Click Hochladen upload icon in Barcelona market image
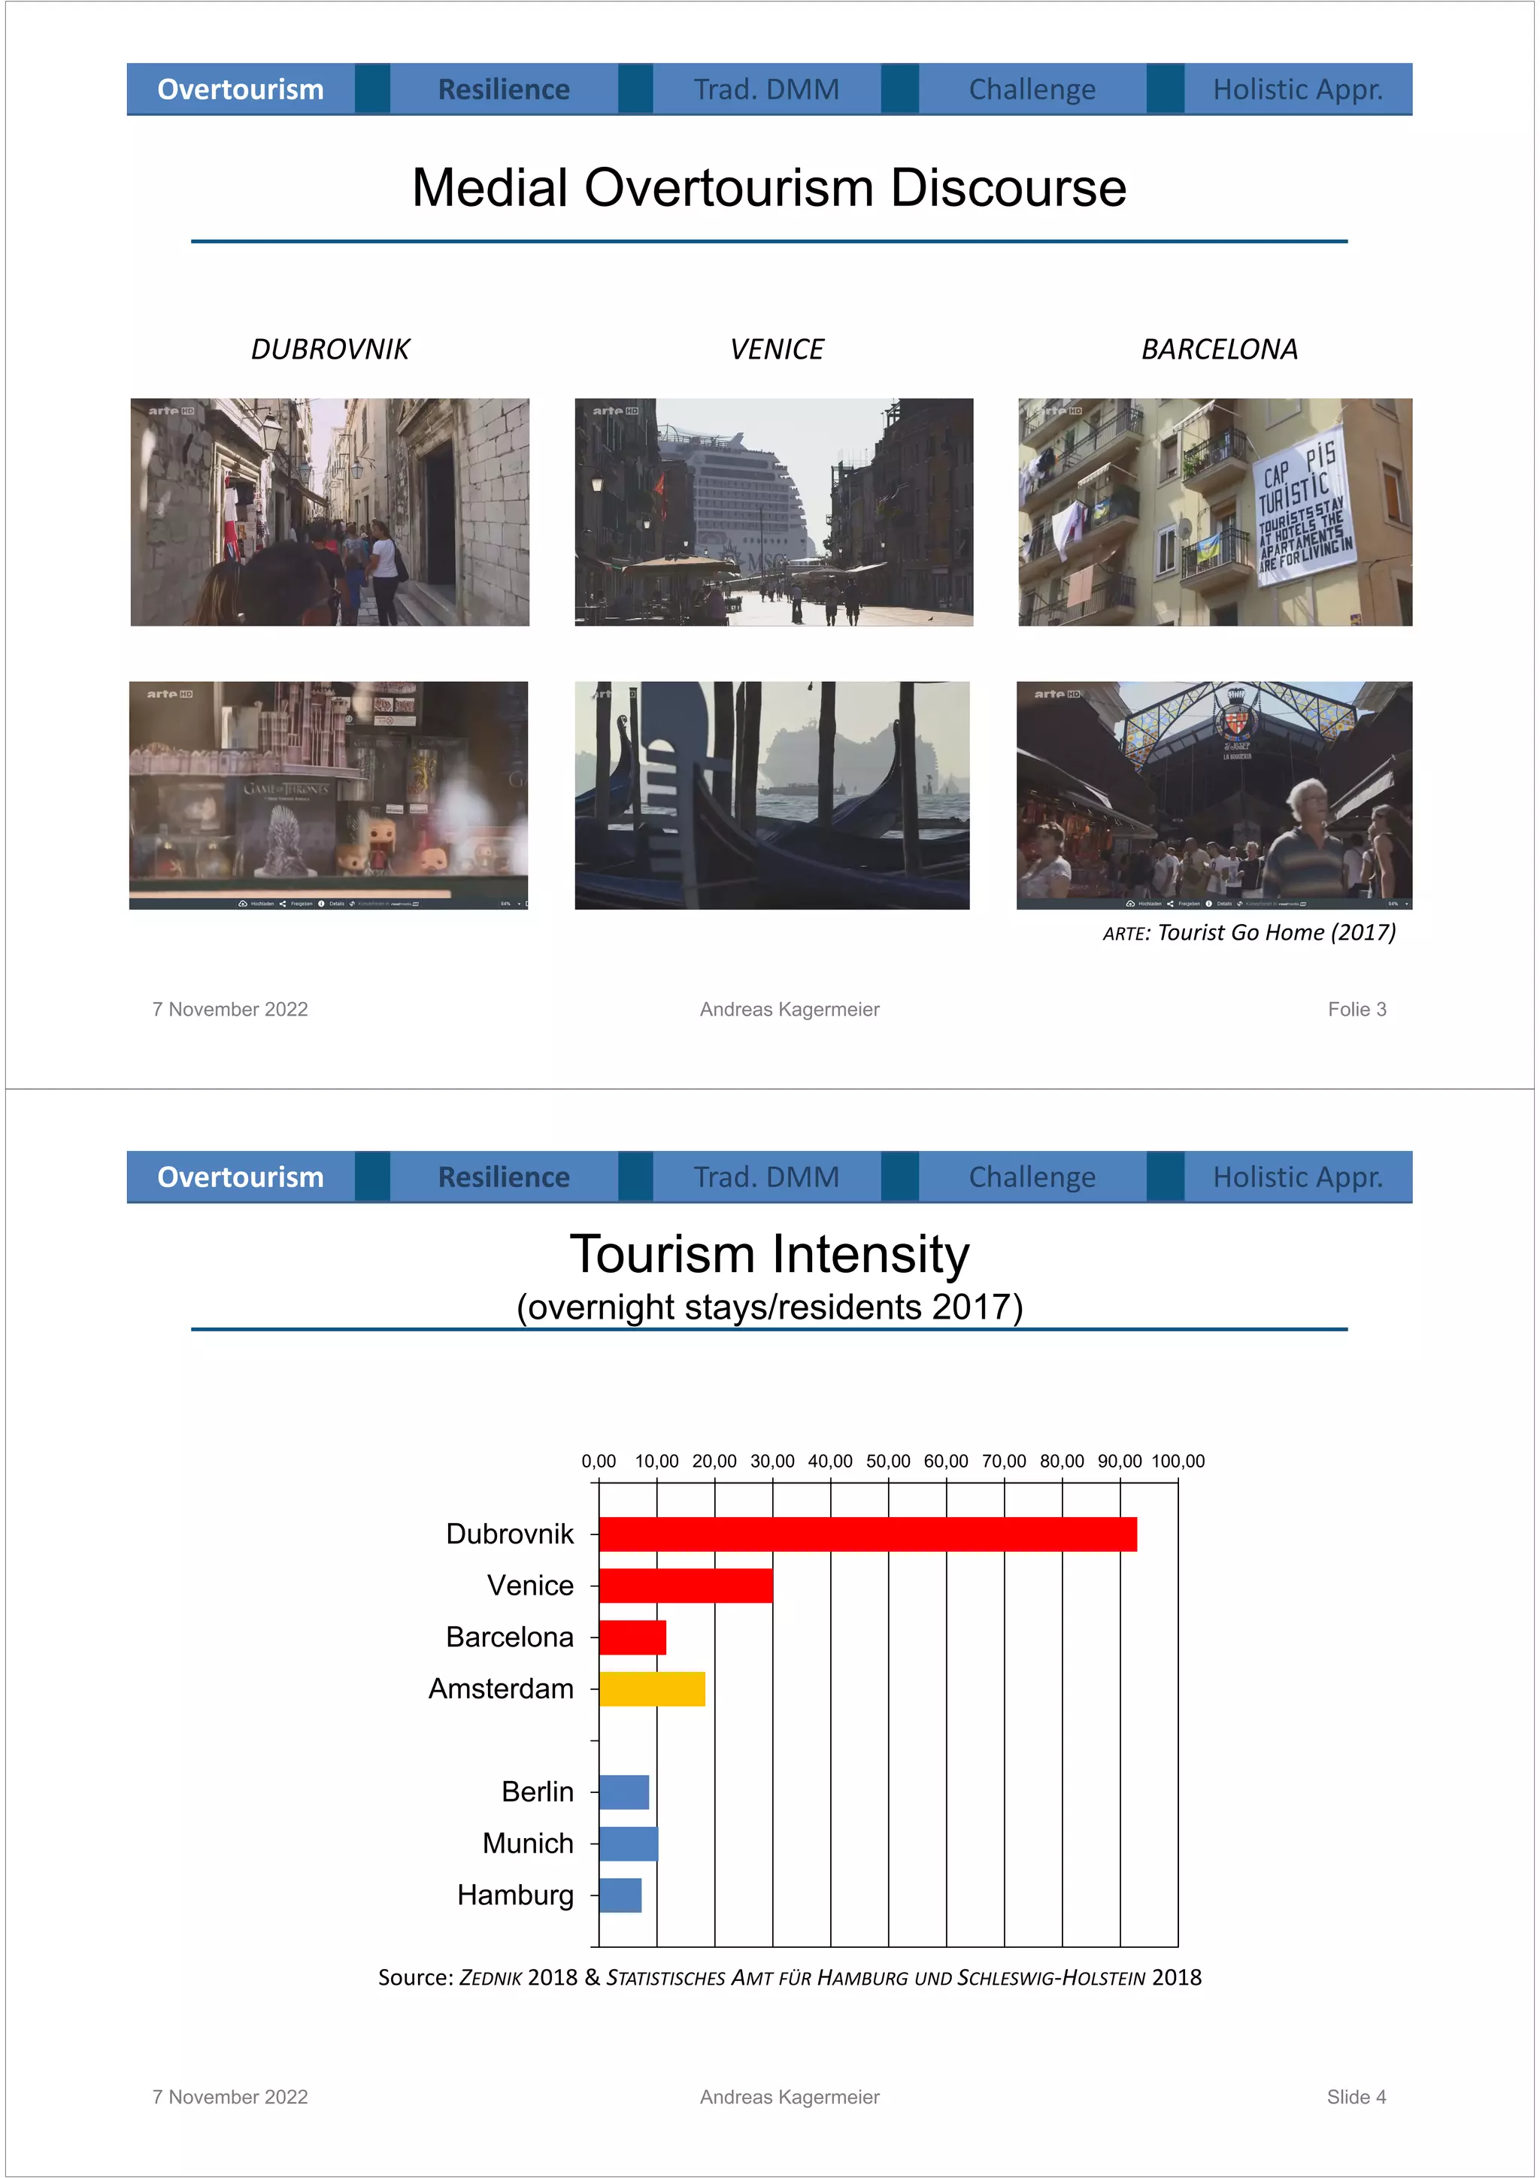This screenshot has width=1540, height=2178. point(1130,904)
